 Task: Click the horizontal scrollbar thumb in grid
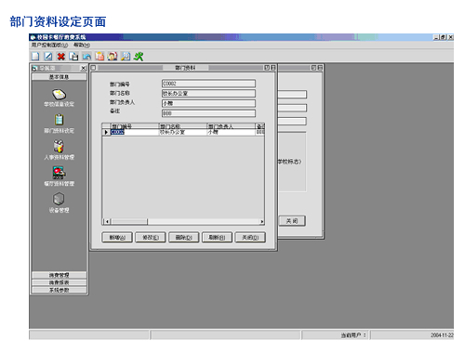click(x=129, y=221)
